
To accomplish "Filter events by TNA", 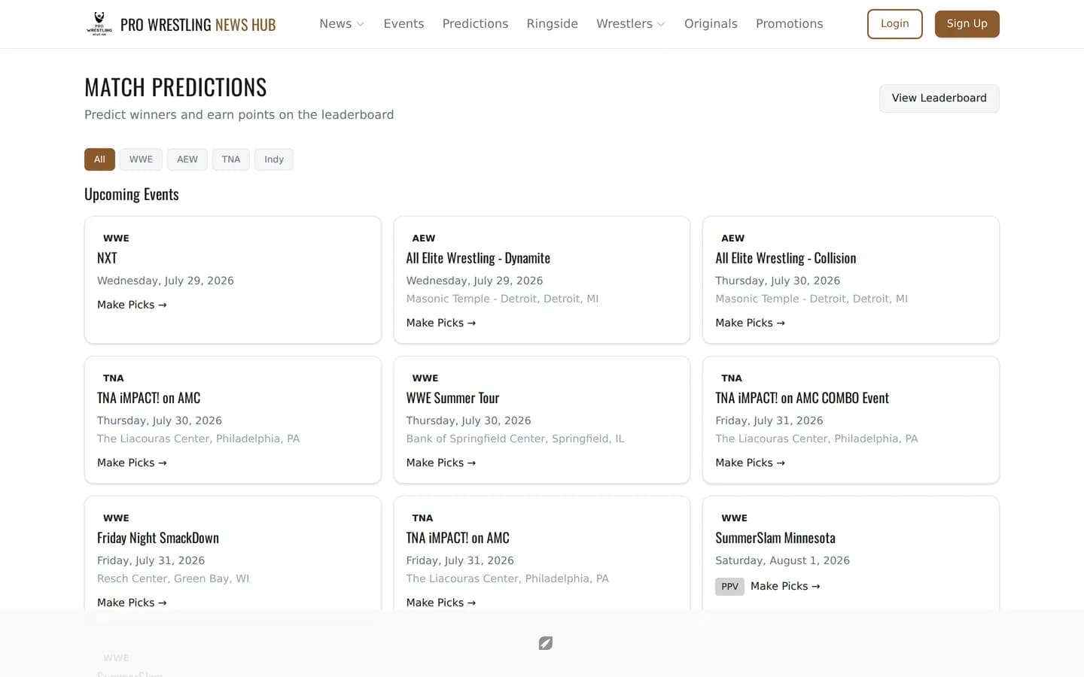I will click(x=231, y=159).
